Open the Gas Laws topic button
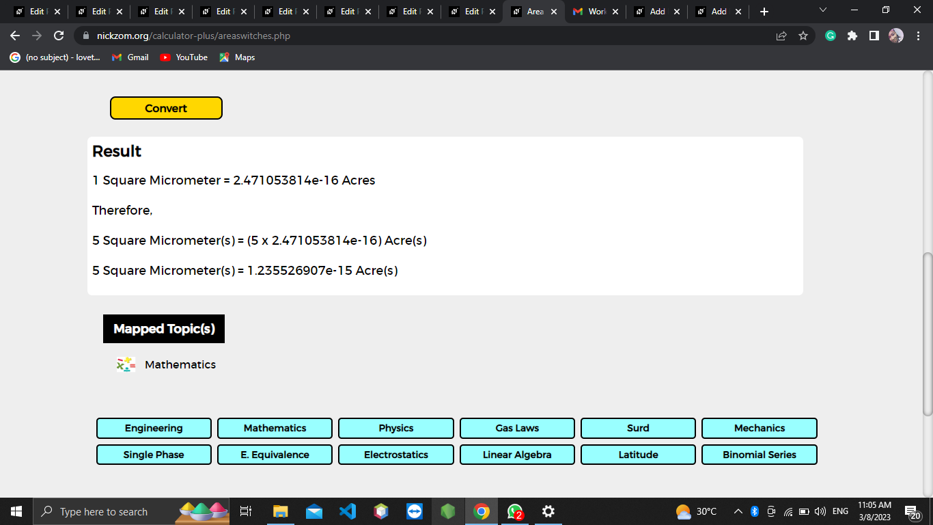 coord(517,428)
